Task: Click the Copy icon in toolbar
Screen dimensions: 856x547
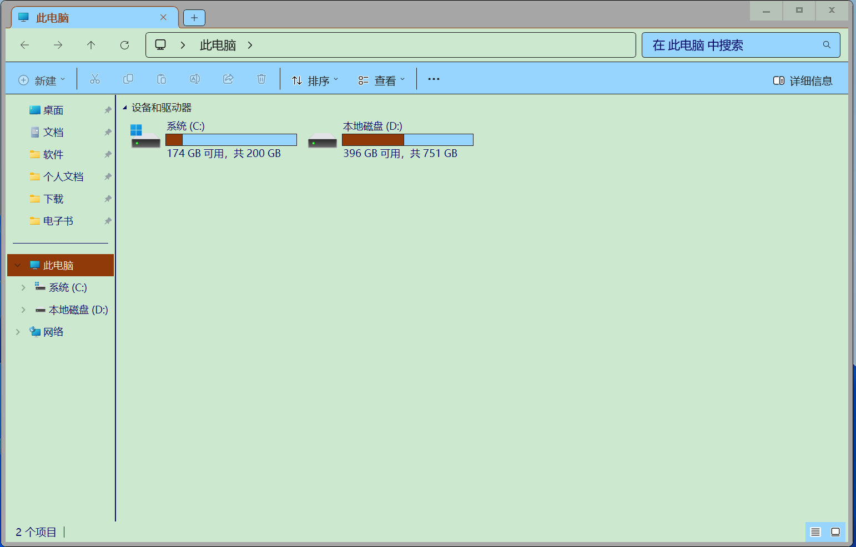Action: point(128,79)
